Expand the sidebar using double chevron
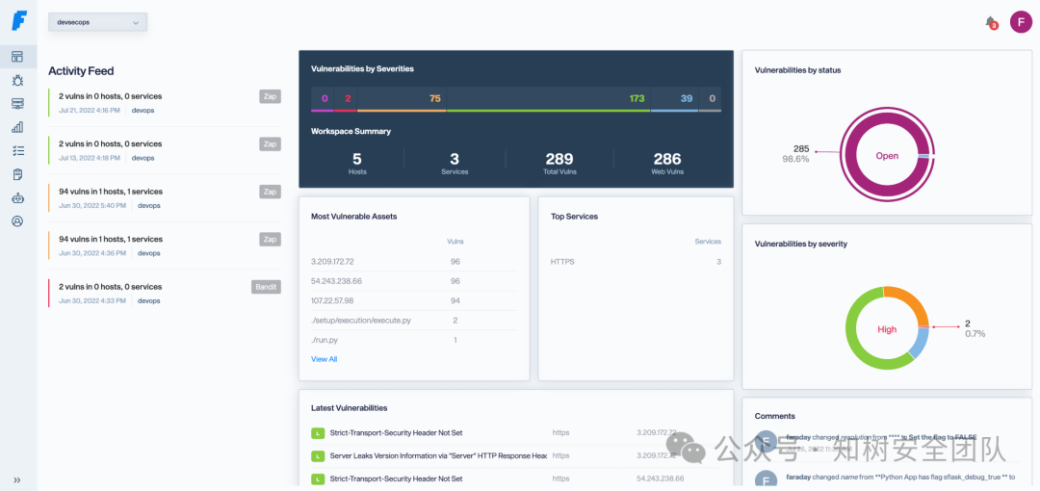 click(x=18, y=479)
